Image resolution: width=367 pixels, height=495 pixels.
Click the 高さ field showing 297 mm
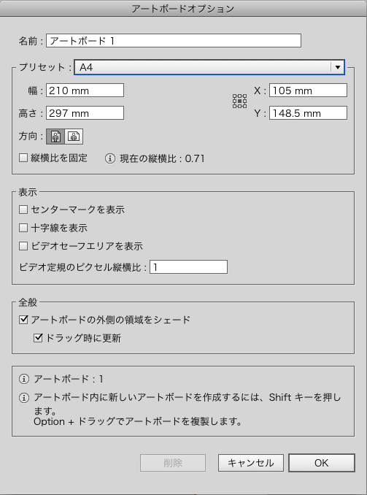pos(85,113)
